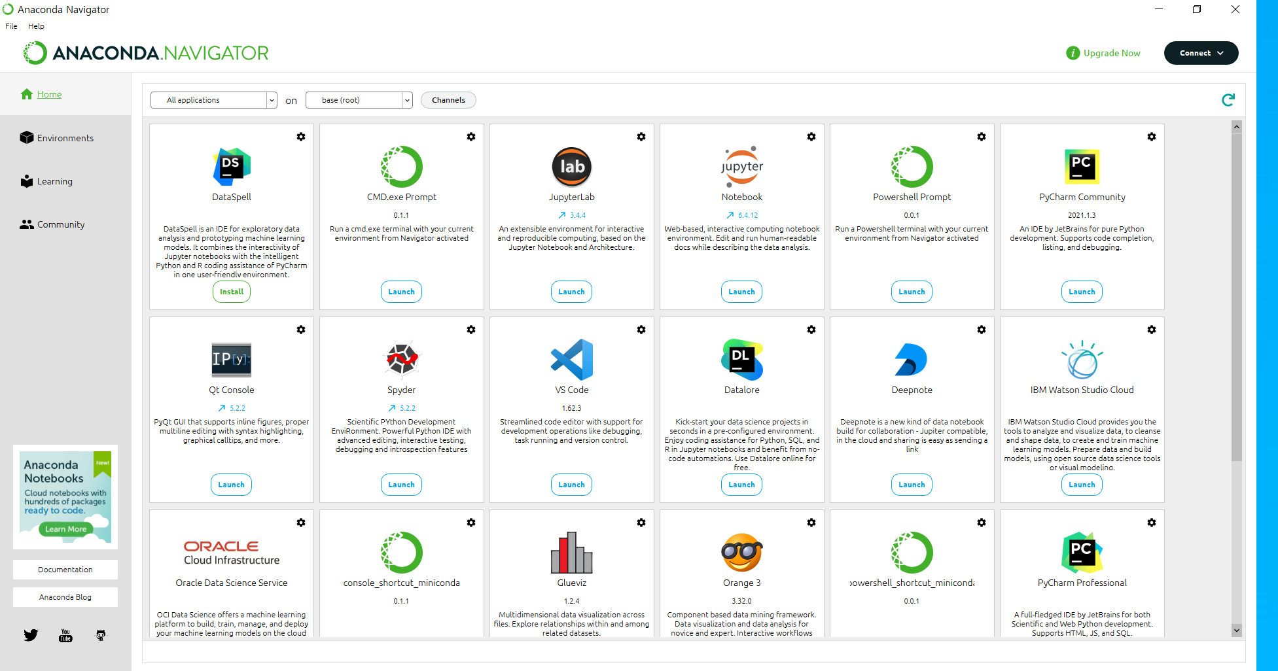The width and height of the screenshot is (1278, 671).
Task: Launch Jupyter Notebook
Action: click(x=741, y=292)
